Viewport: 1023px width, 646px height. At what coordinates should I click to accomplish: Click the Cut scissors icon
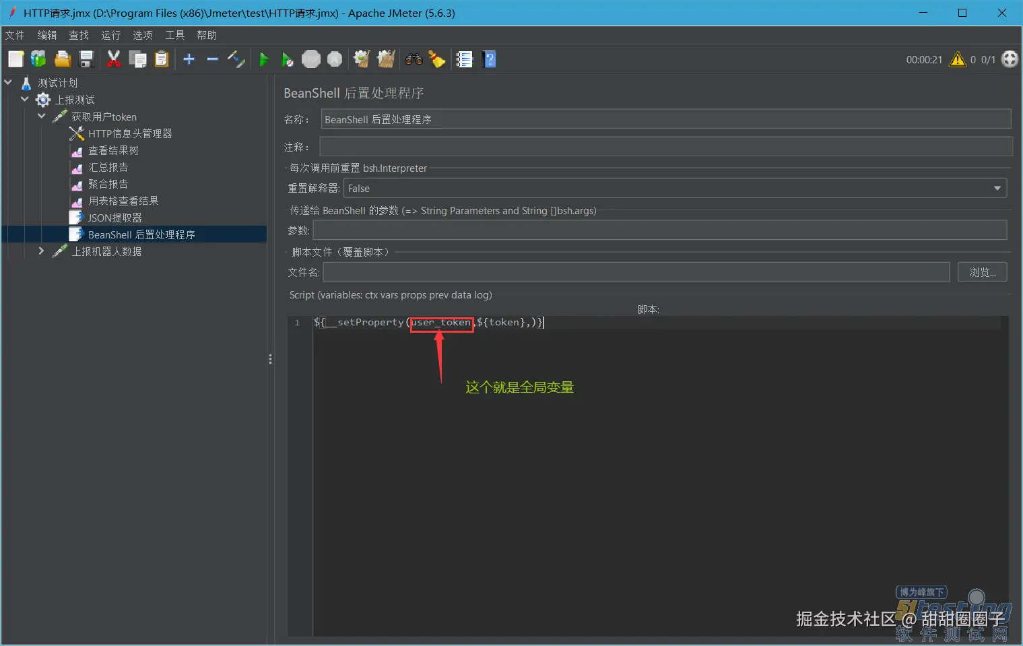pyautogui.click(x=114, y=59)
